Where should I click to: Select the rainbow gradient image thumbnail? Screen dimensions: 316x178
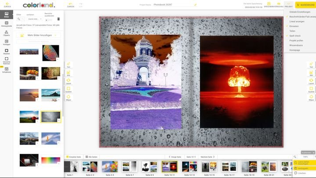(50, 160)
